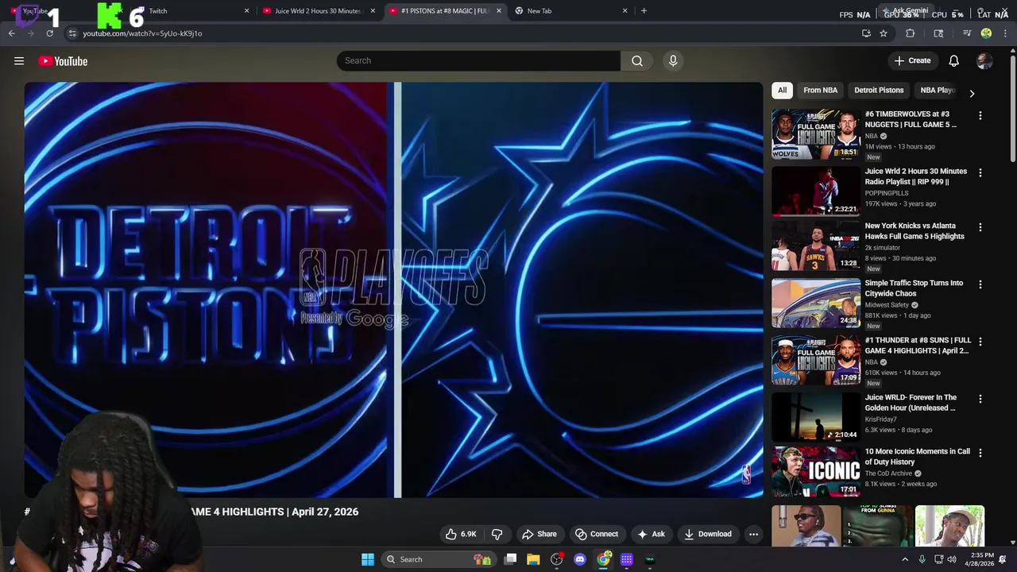Open the Chrome extensions puzzle icon
The height and width of the screenshot is (572, 1017).
911,33
